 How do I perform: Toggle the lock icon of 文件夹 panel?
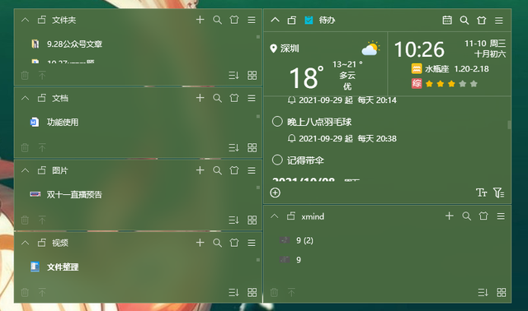point(42,20)
